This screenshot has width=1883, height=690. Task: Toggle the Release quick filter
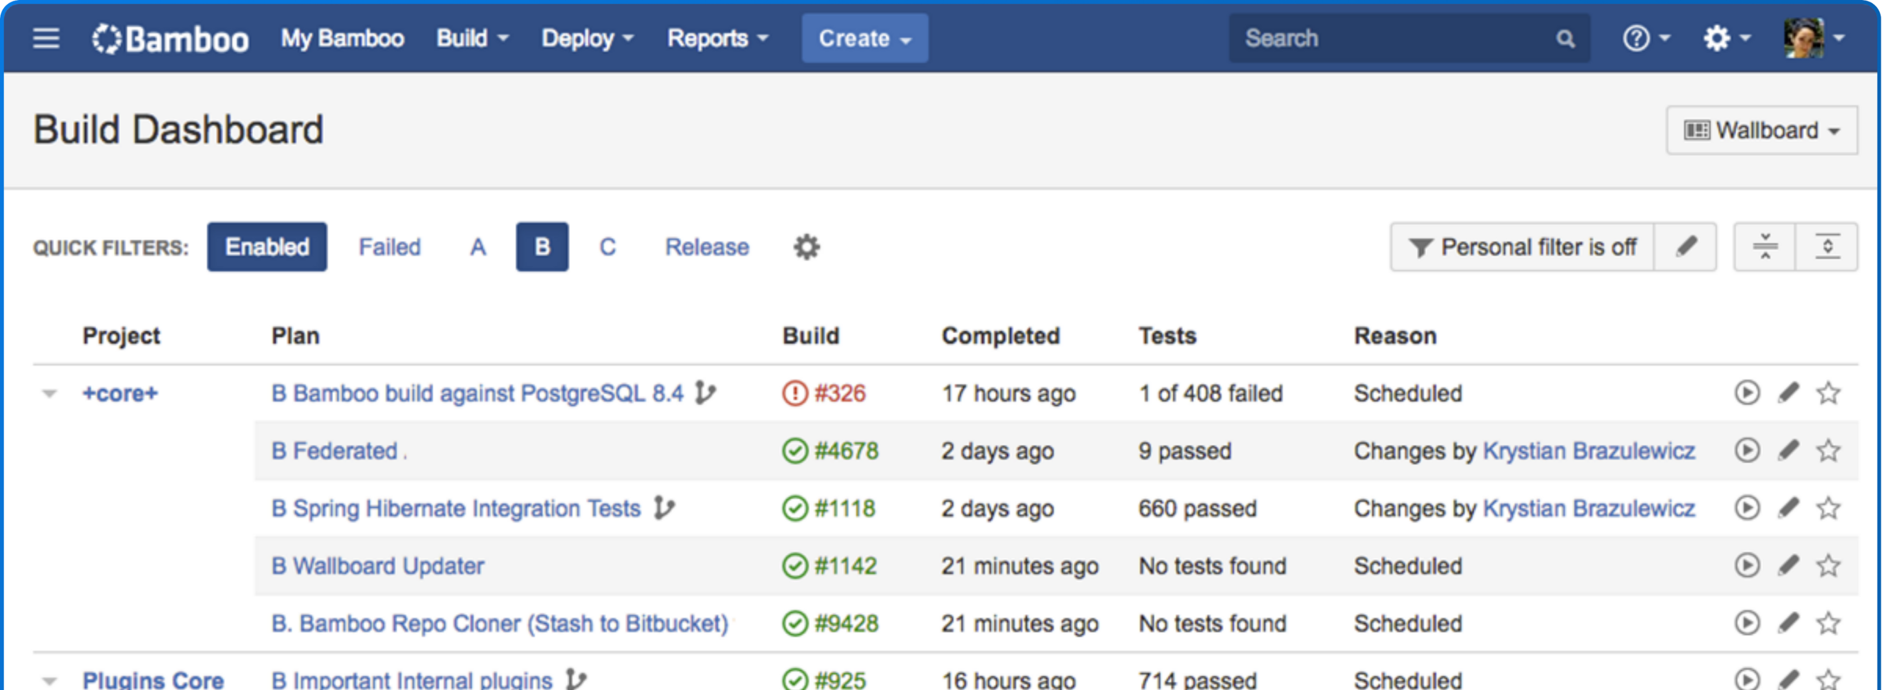[x=707, y=247]
